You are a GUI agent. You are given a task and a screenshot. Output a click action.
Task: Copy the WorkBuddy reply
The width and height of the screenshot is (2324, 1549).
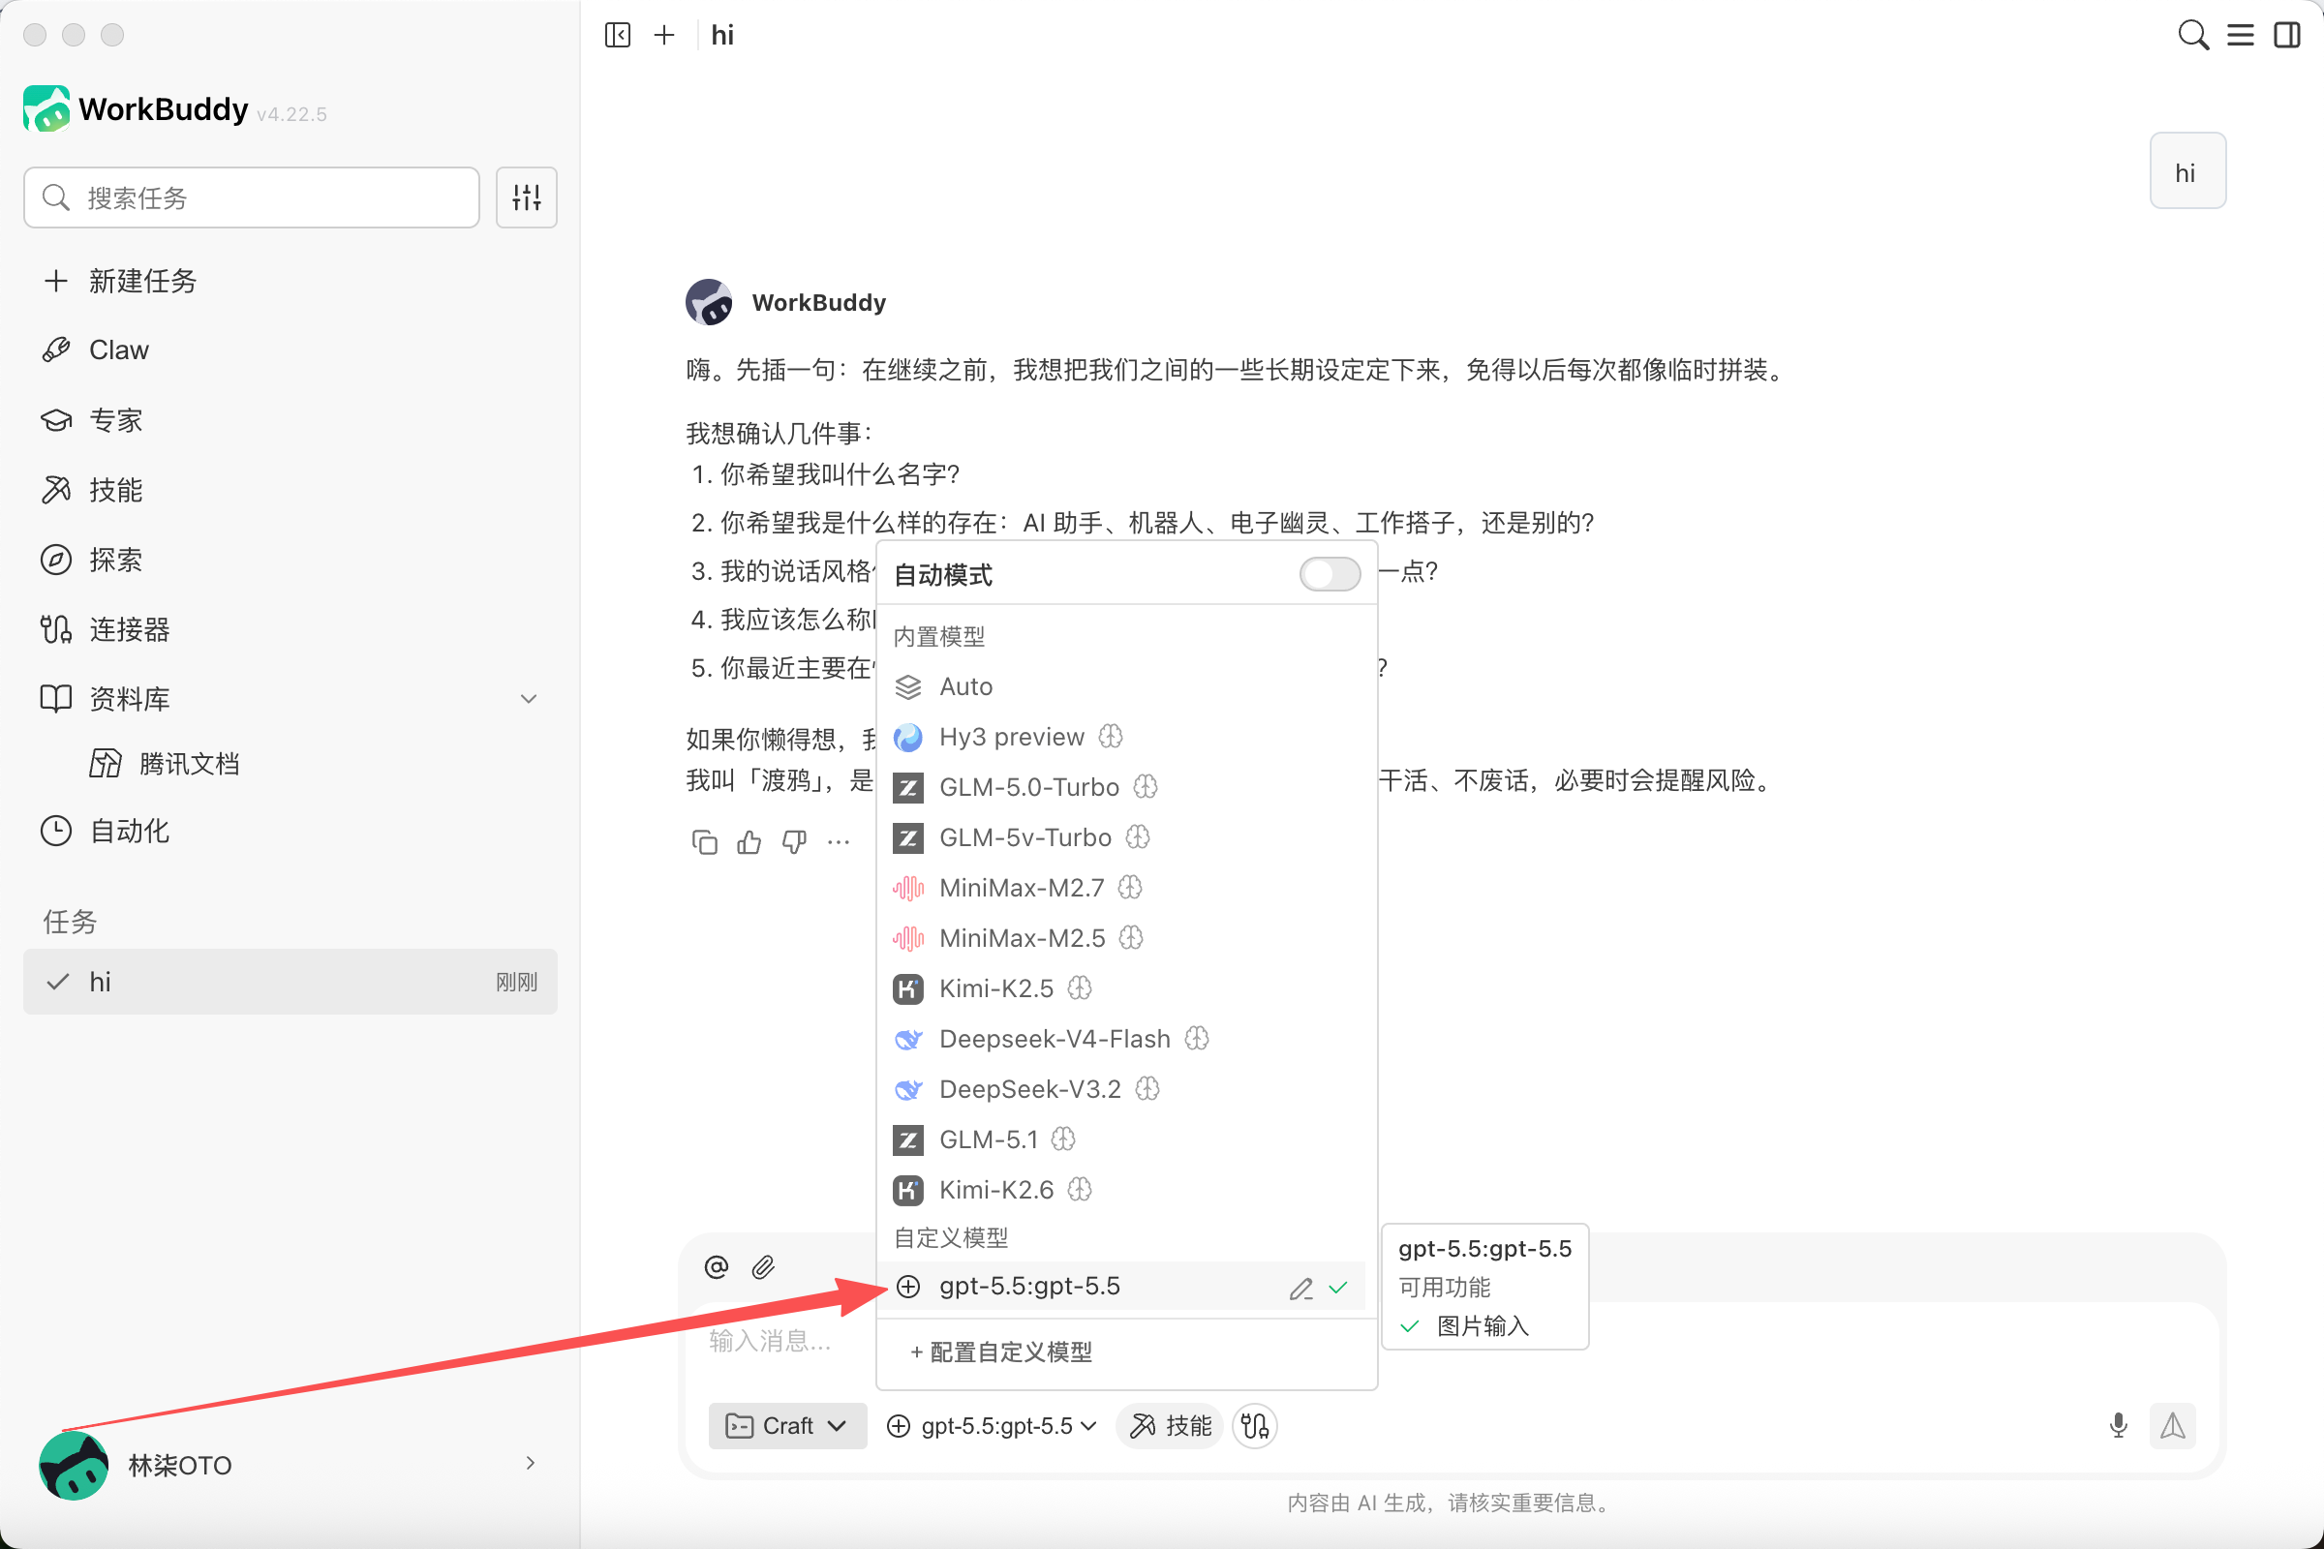pos(705,842)
